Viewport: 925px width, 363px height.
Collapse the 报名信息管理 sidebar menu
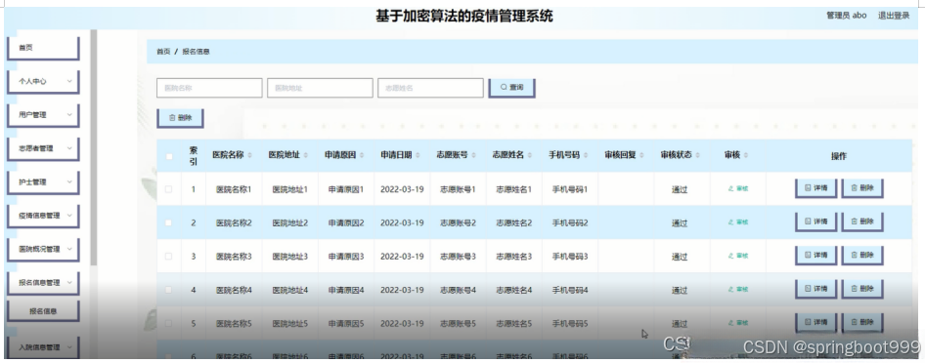(x=43, y=283)
